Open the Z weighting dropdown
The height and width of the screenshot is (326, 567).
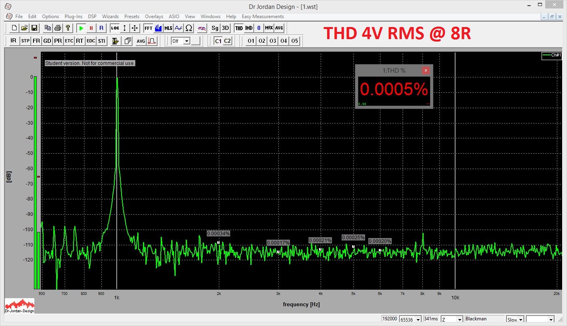tap(452, 319)
